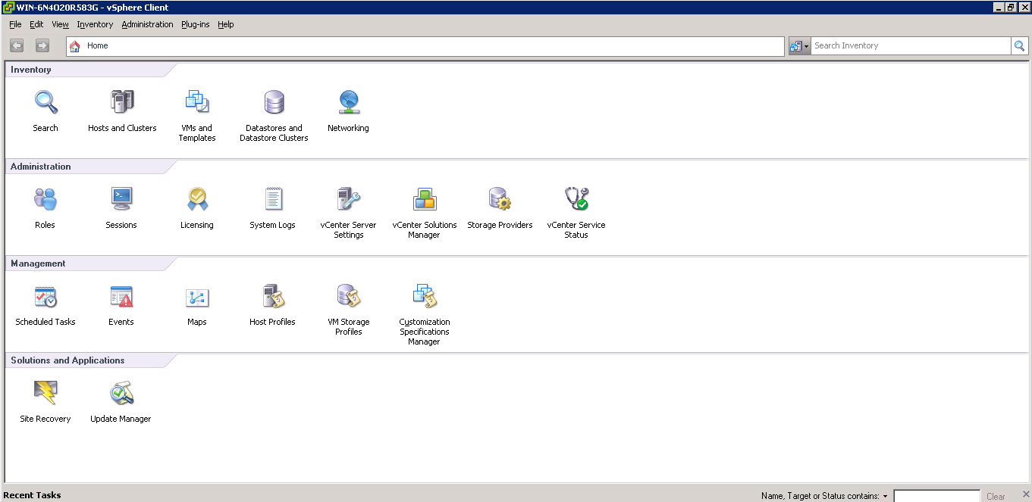This screenshot has width=1032, height=502.
Task: Open Storage Providers
Action: tap(500, 199)
